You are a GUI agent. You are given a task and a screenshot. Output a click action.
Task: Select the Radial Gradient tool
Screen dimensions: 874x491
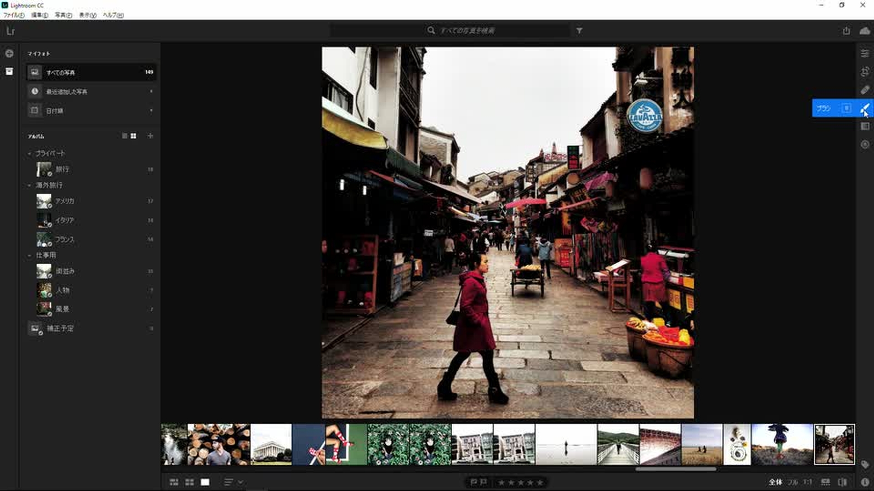[x=865, y=145]
